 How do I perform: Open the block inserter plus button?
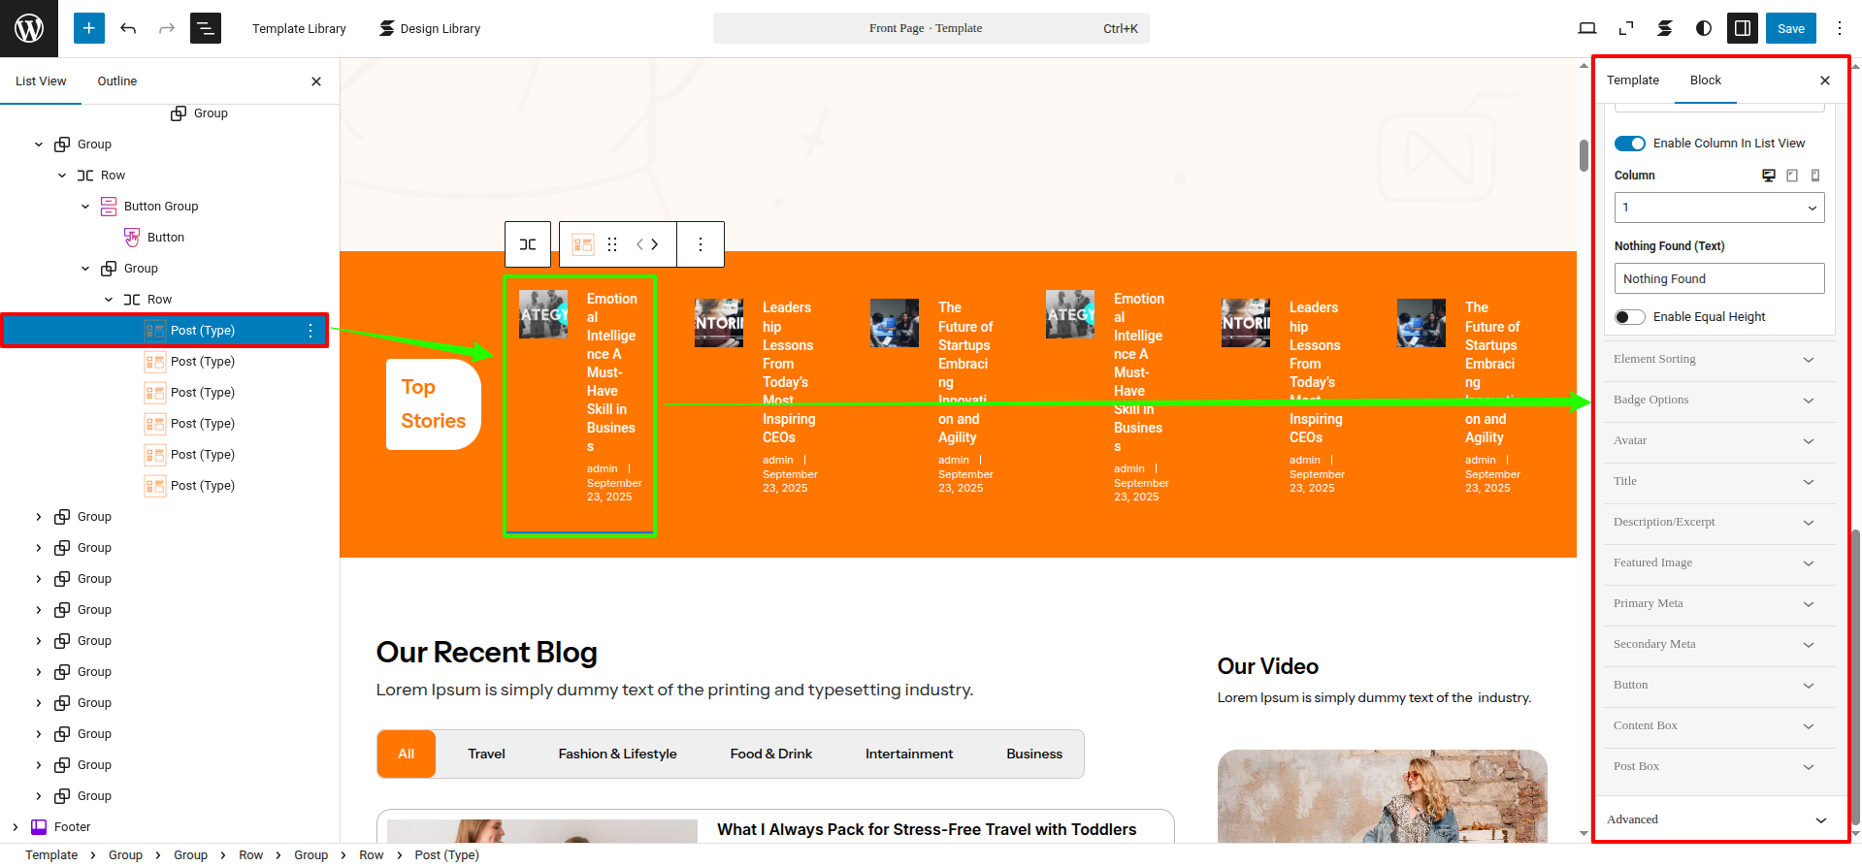[88, 28]
